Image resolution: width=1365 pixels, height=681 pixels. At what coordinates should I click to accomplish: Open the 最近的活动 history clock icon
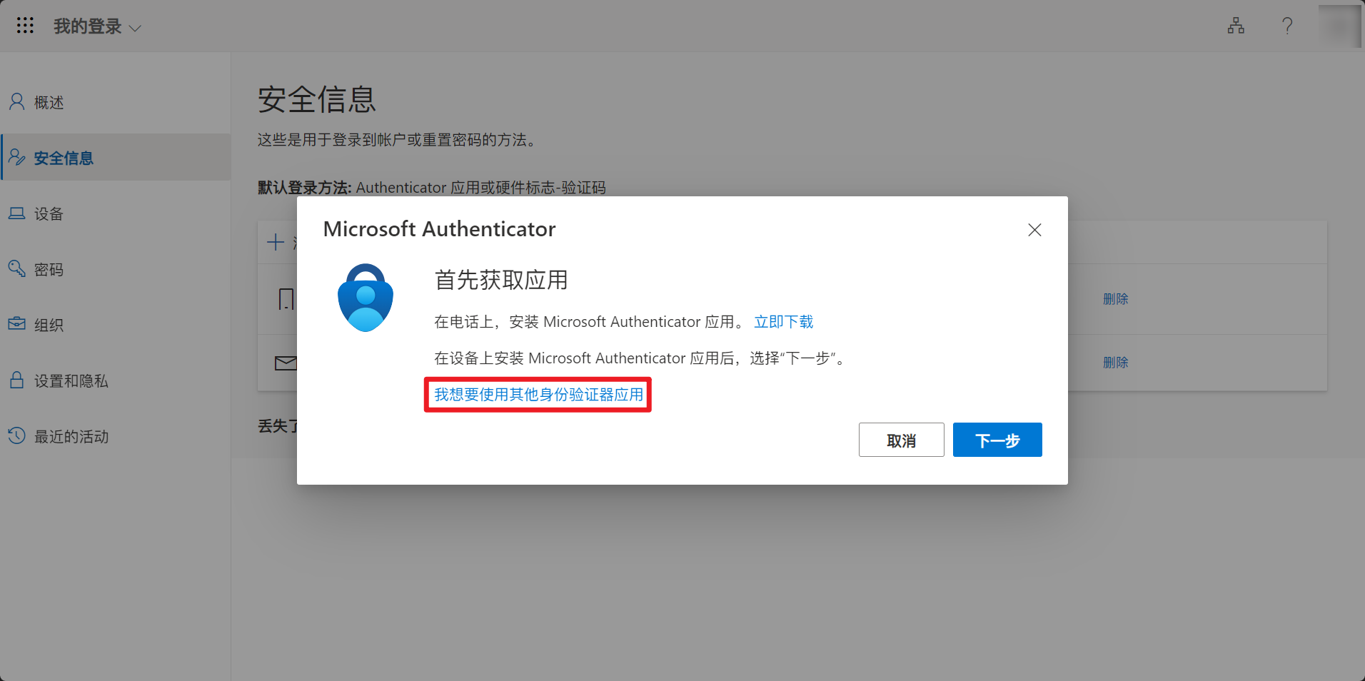coord(16,435)
